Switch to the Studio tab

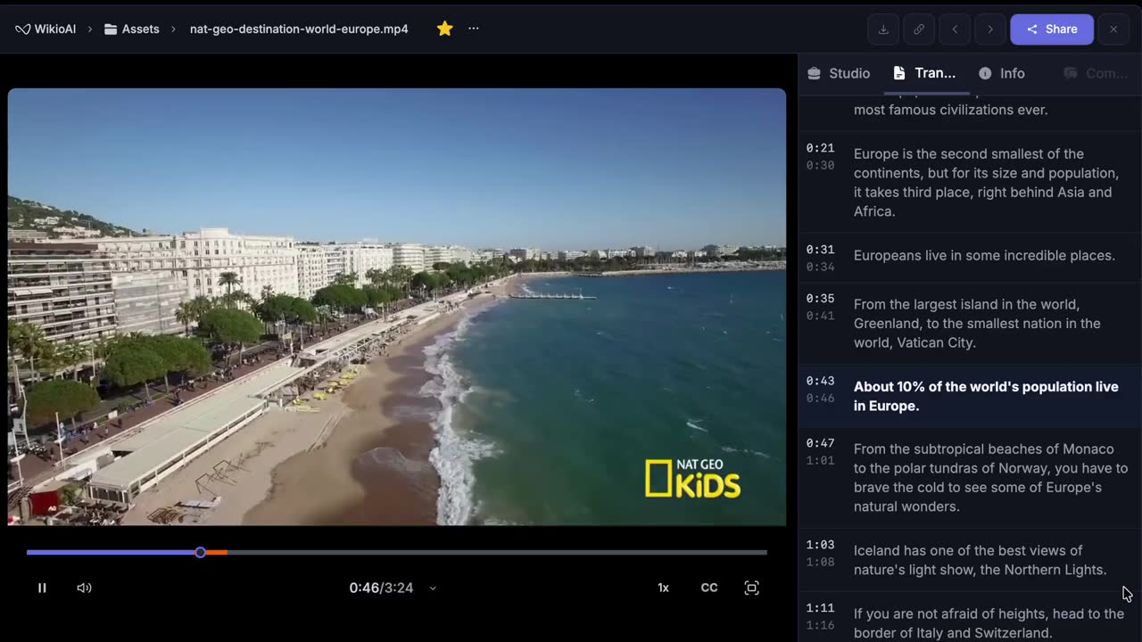(839, 73)
